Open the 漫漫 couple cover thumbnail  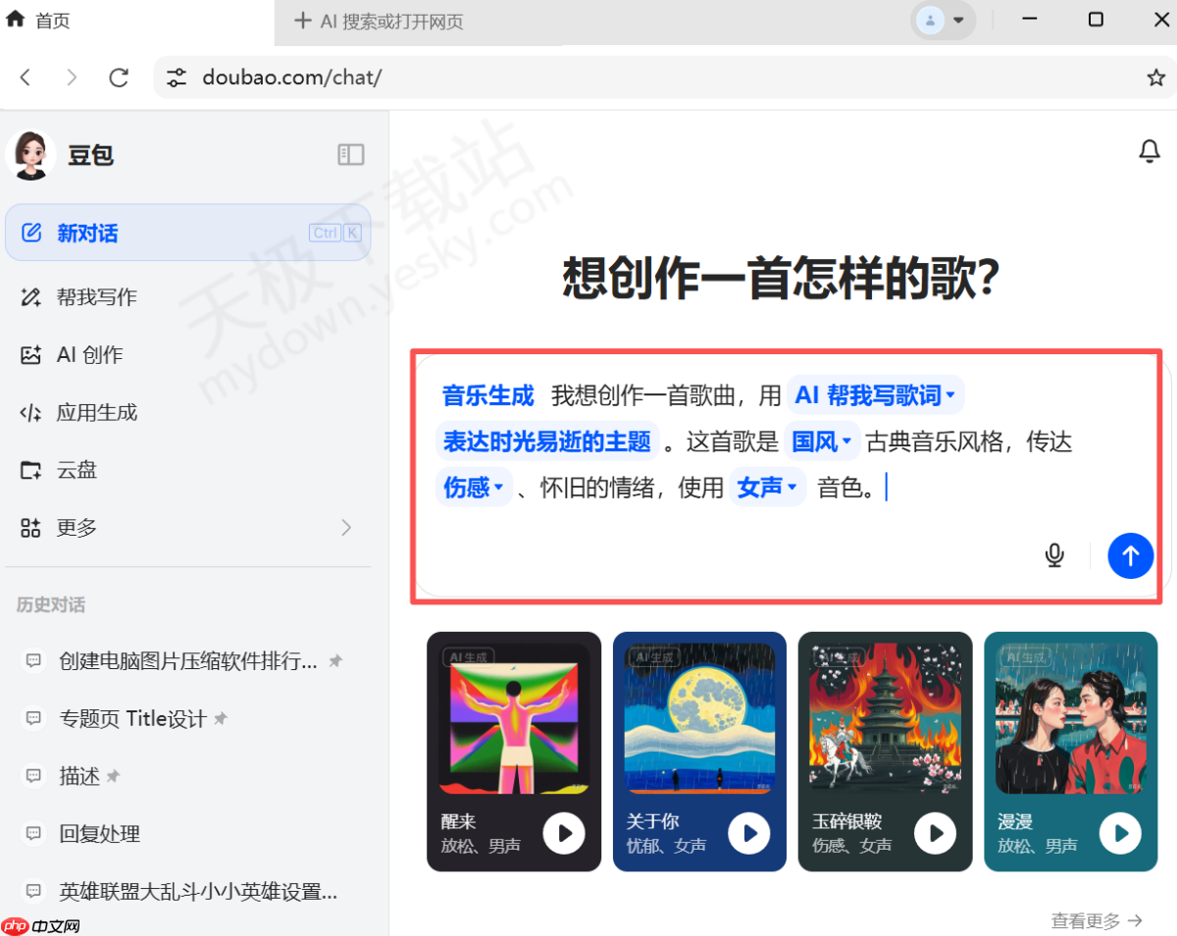click(1071, 718)
